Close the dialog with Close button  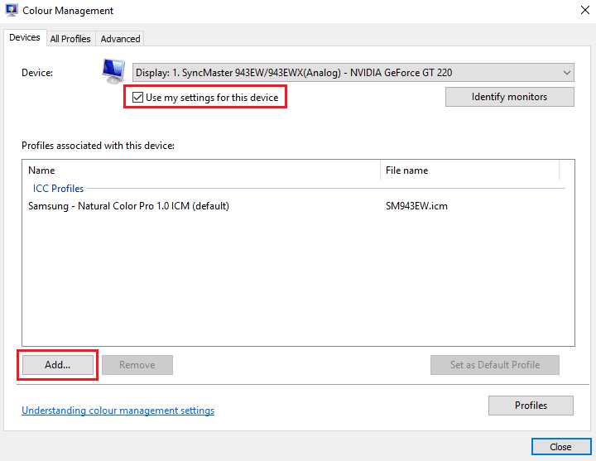[x=561, y=447]
